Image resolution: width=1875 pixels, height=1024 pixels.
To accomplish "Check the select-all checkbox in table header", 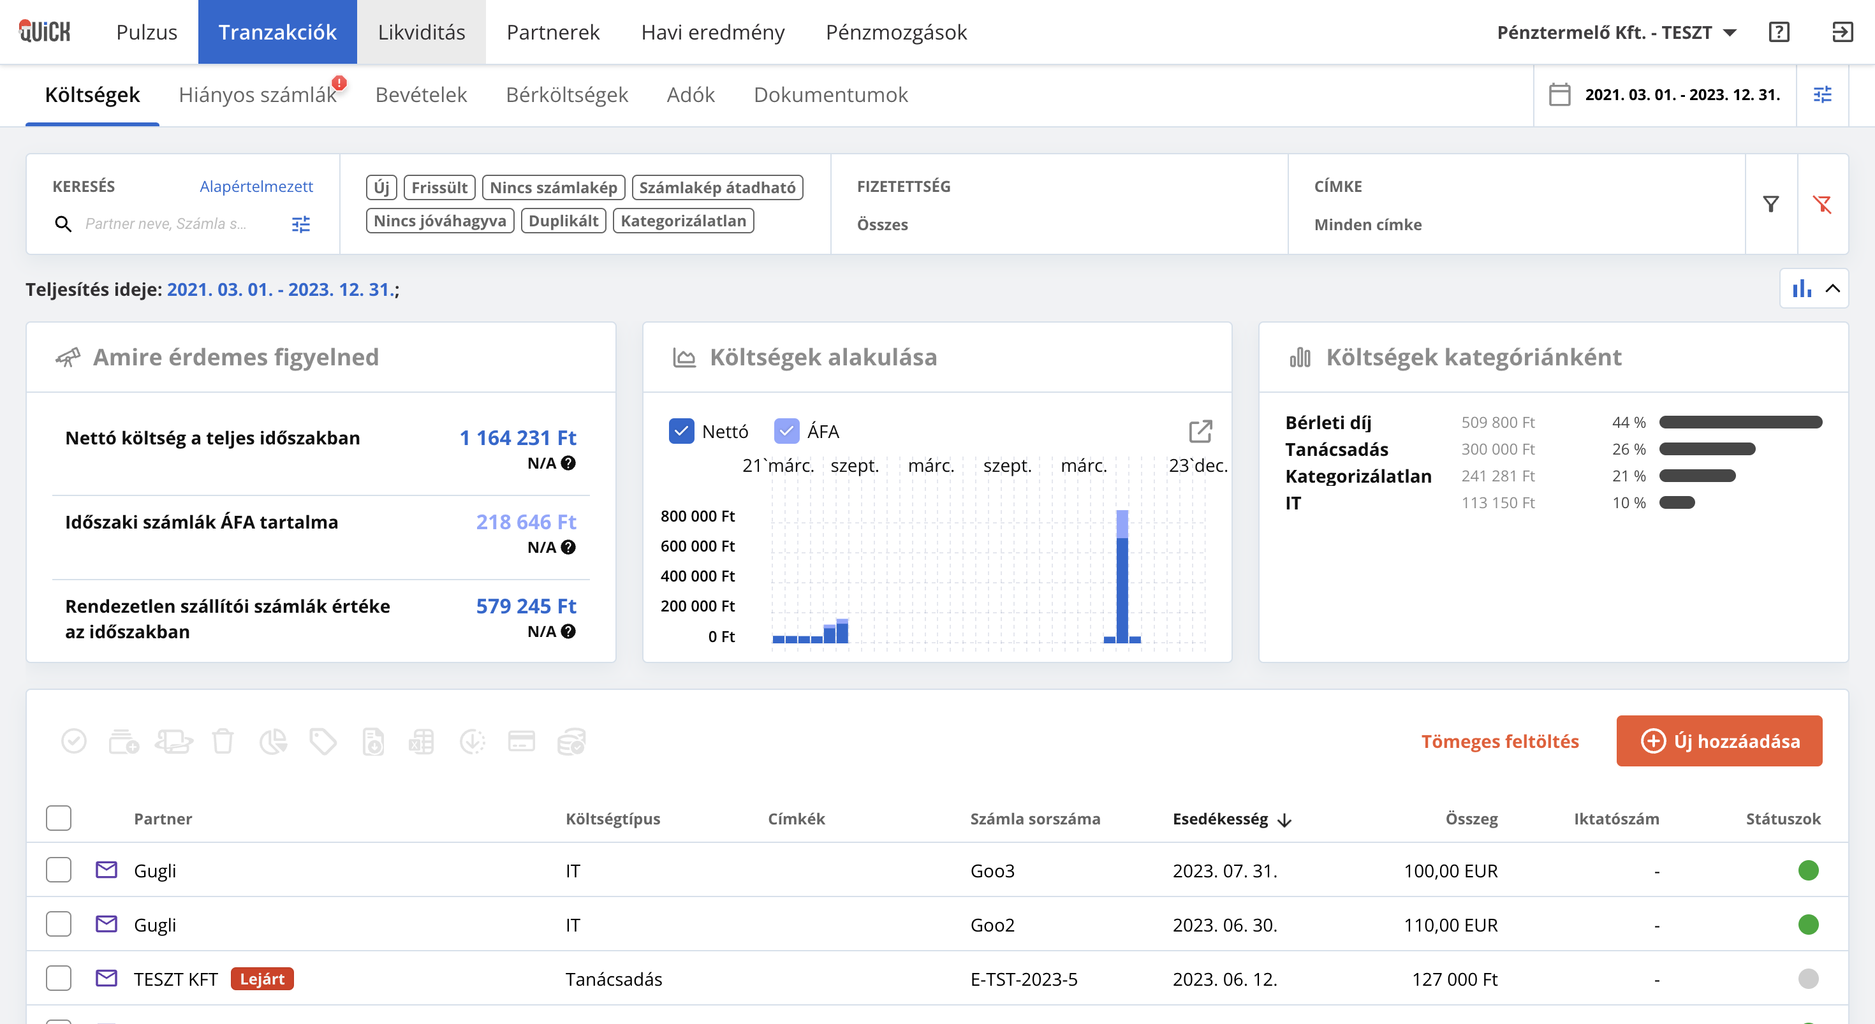I will 58,818.
